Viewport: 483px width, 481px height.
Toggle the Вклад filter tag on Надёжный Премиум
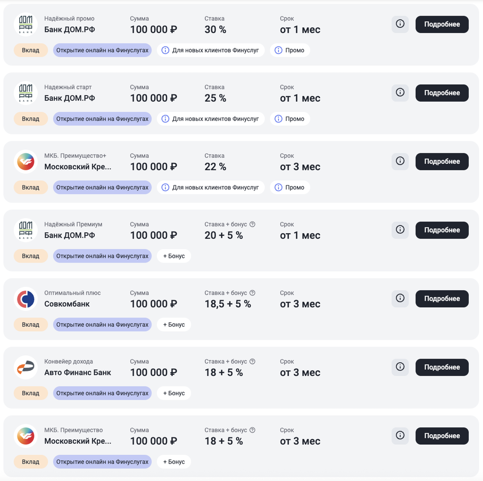click(31, 256)
